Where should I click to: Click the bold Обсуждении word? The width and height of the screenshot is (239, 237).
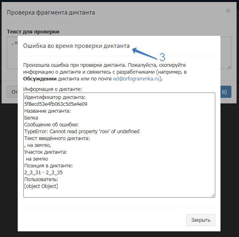[40, 79]
